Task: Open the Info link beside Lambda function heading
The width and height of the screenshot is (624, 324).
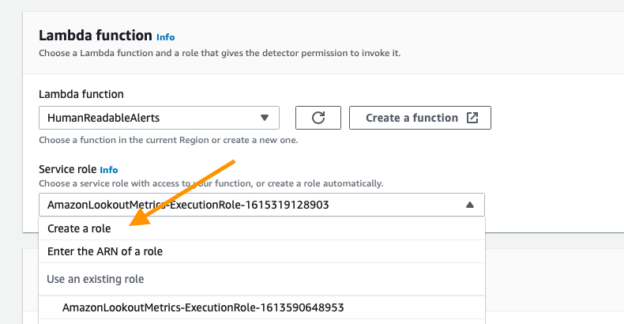Action: (x=166, y=37)
